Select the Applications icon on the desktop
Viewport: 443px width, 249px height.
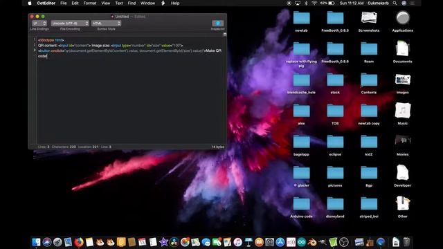coord(403,18)
